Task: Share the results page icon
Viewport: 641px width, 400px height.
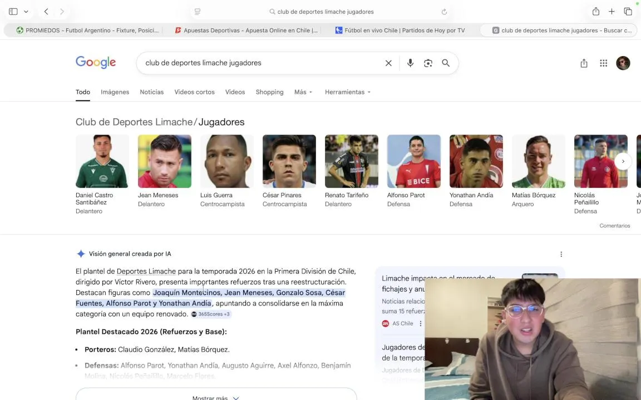Action: pos(584,63)
